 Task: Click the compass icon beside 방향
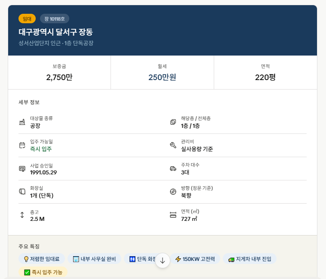pyautogui.click(x=173, y=192)
